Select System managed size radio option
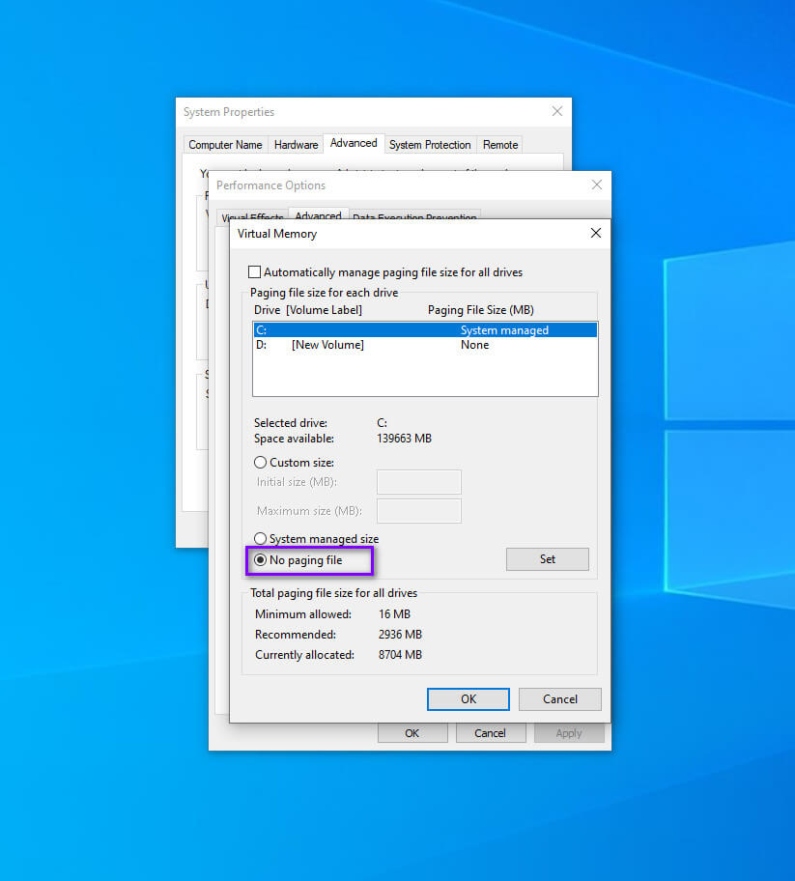 point(260,539)
